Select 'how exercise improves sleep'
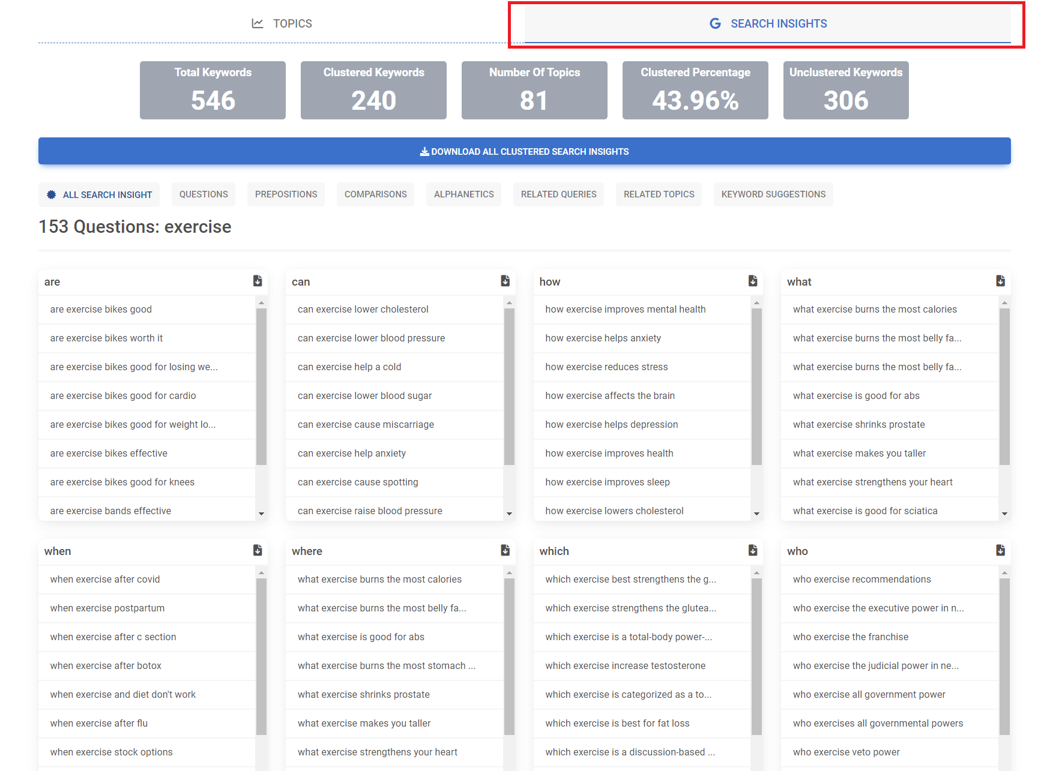Viewport: 1059px width, 771px height. tap(642, 482)
